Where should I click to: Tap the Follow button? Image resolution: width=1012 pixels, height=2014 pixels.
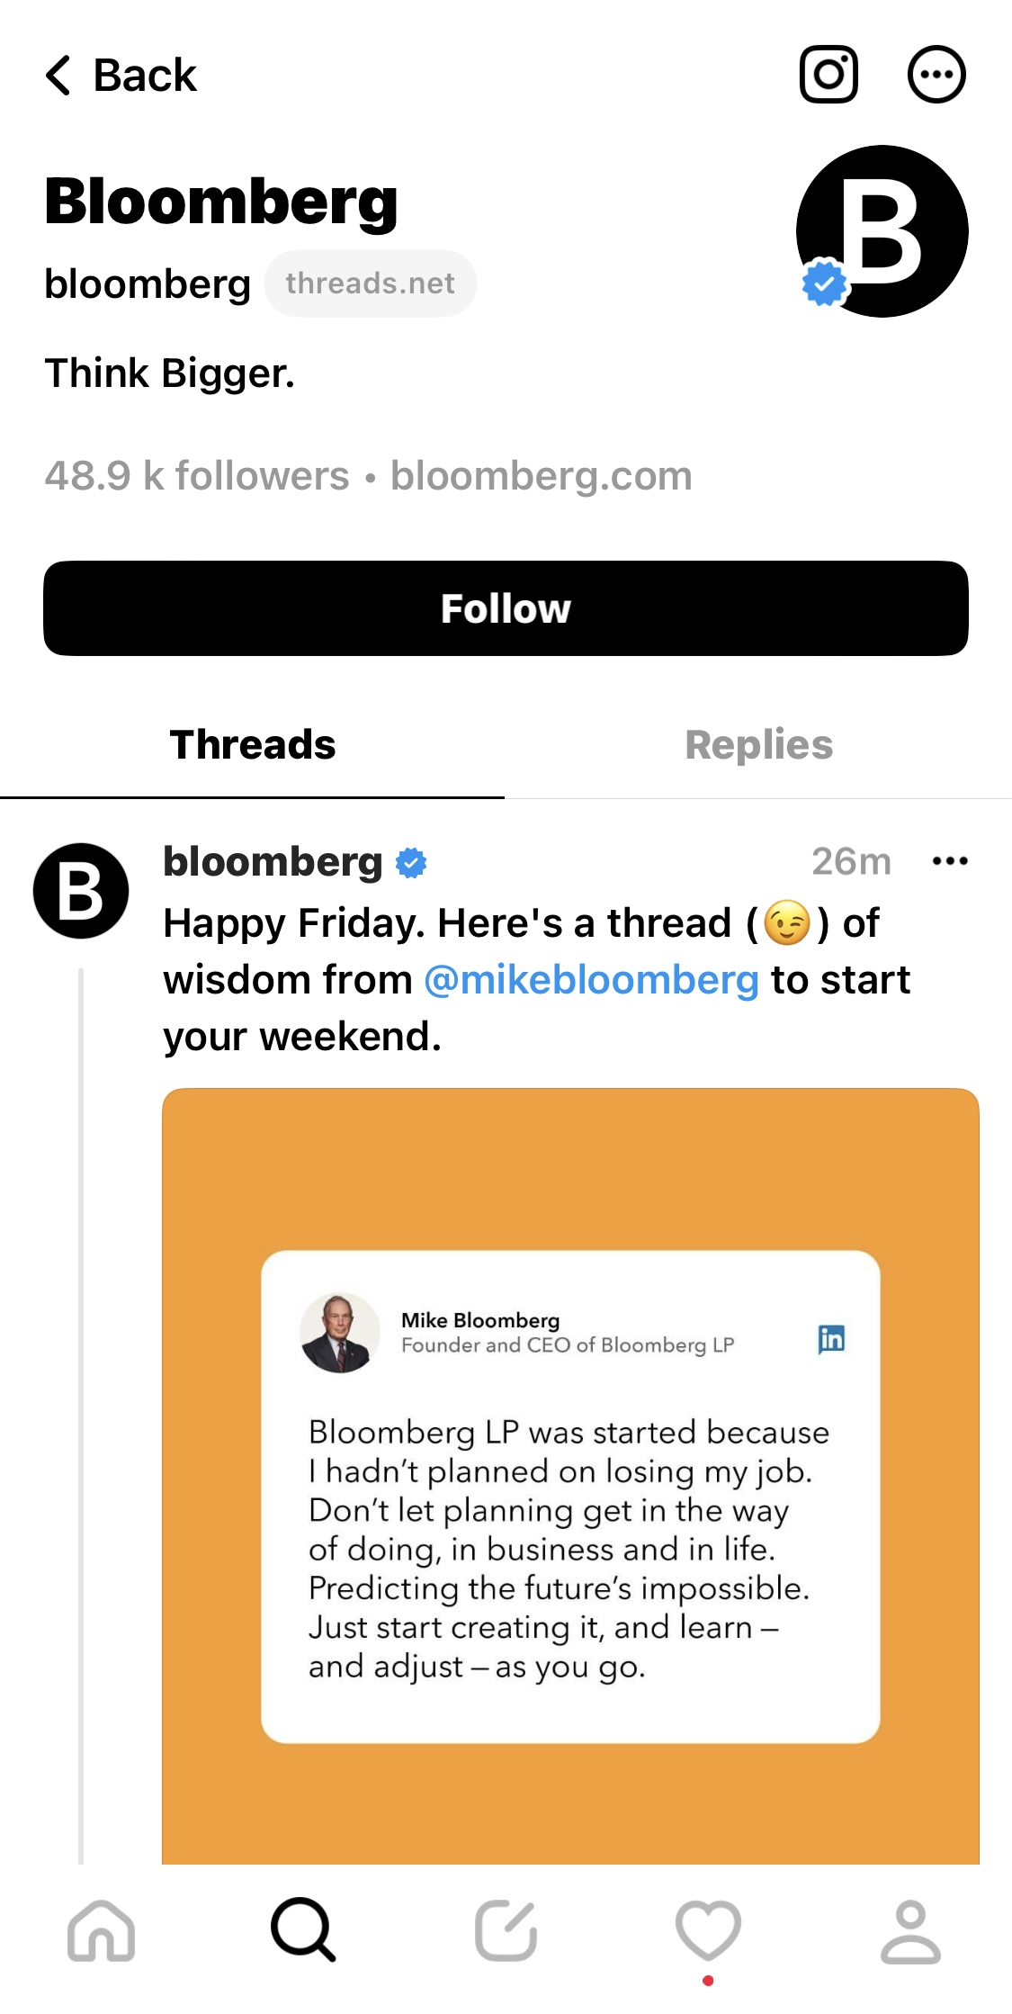506,607
